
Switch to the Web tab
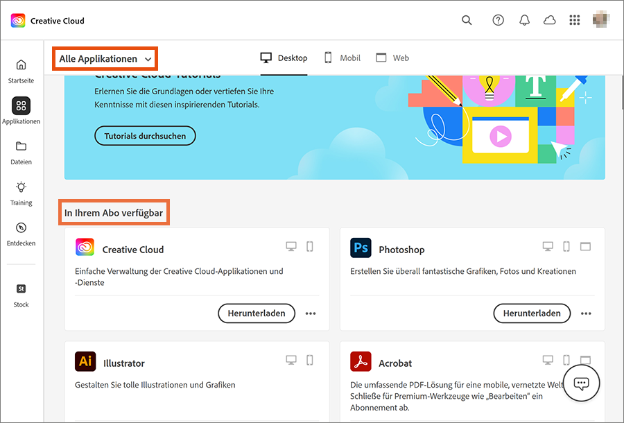392,58
